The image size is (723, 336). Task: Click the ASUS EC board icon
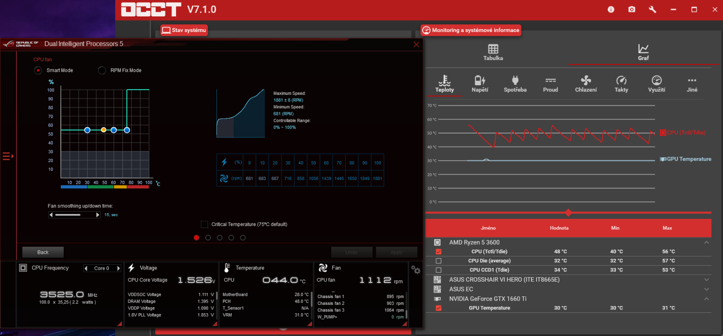[437, 289]
